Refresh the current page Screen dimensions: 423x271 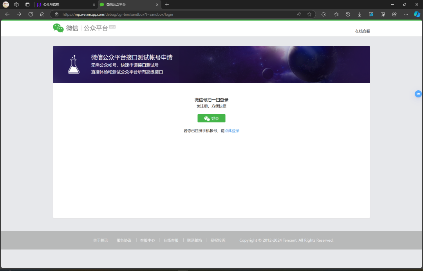click(31, 14)
